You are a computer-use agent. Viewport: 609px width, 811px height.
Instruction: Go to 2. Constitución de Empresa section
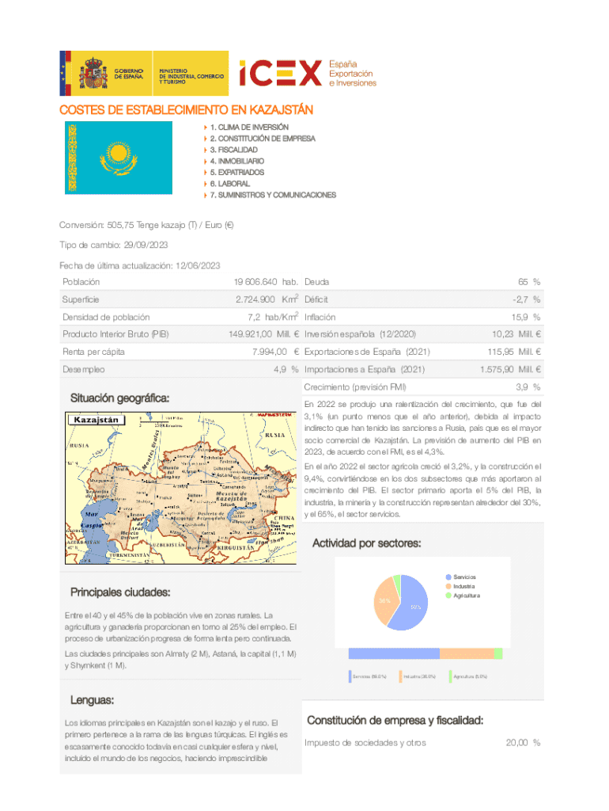262,138
